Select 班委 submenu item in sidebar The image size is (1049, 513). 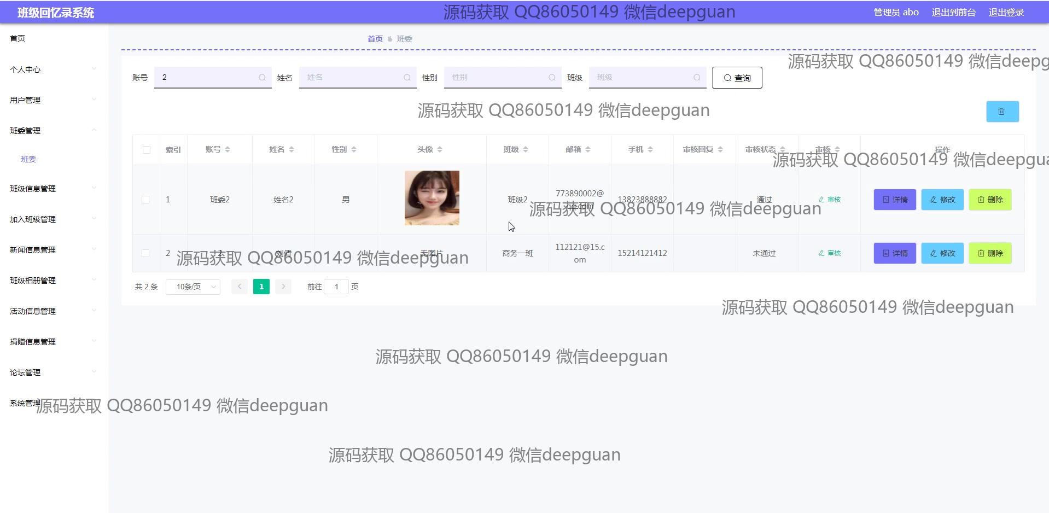click(28, 159)
